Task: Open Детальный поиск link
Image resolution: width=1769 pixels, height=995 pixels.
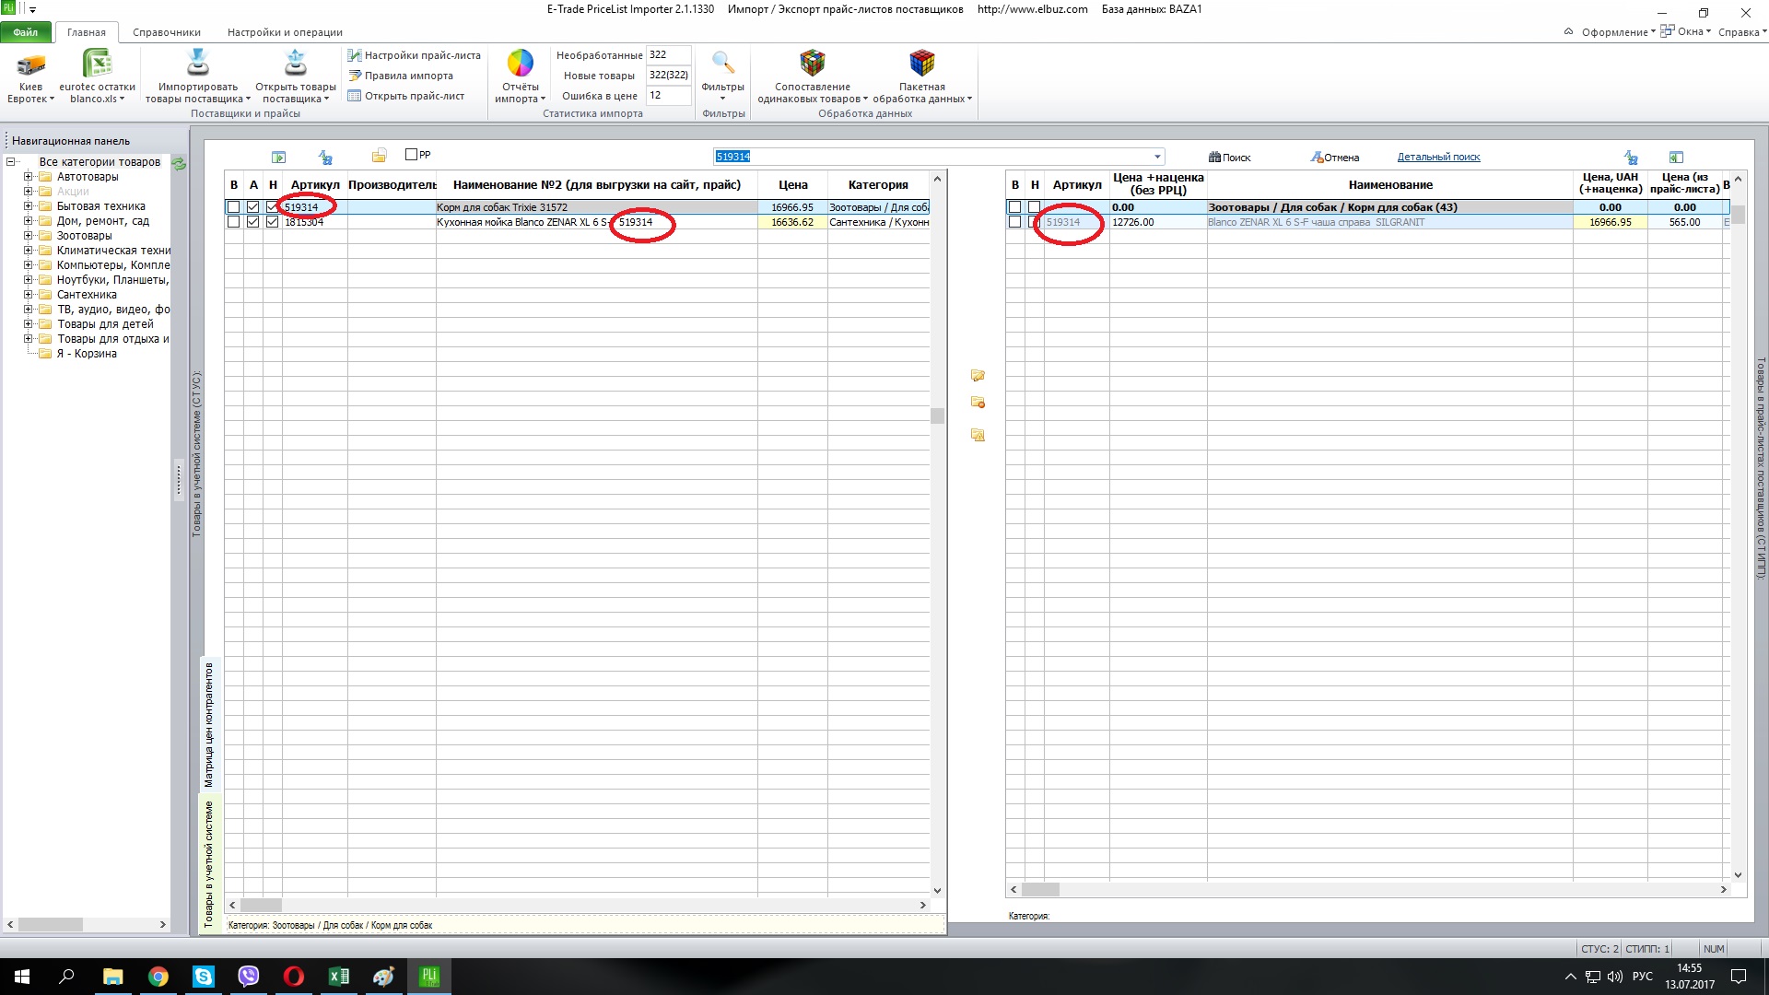Action: tap(1438, 158)
